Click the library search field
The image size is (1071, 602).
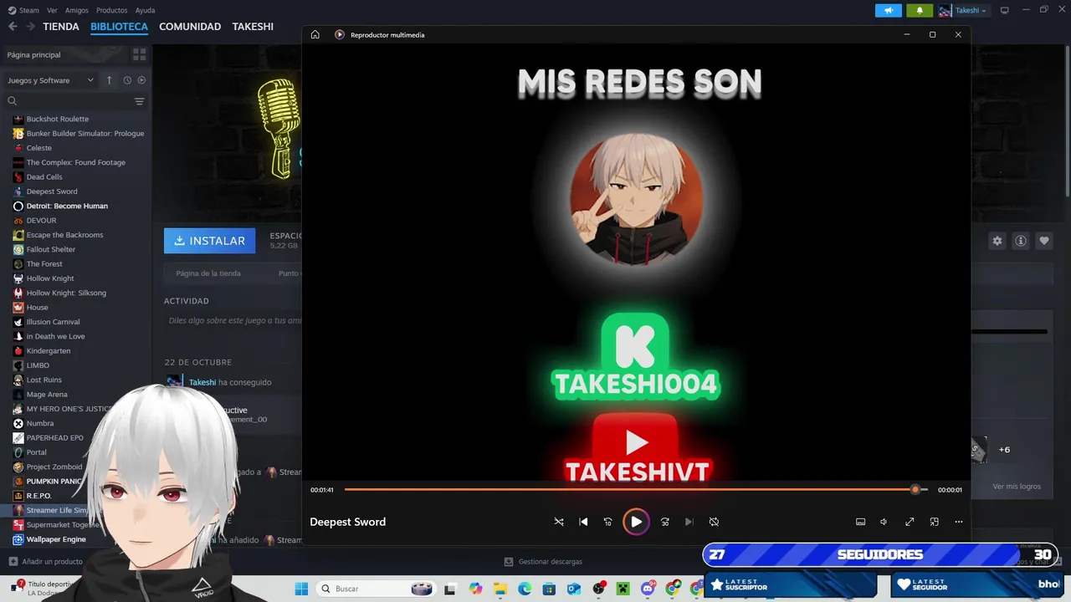pyautogui.click(x=67, y=101)
